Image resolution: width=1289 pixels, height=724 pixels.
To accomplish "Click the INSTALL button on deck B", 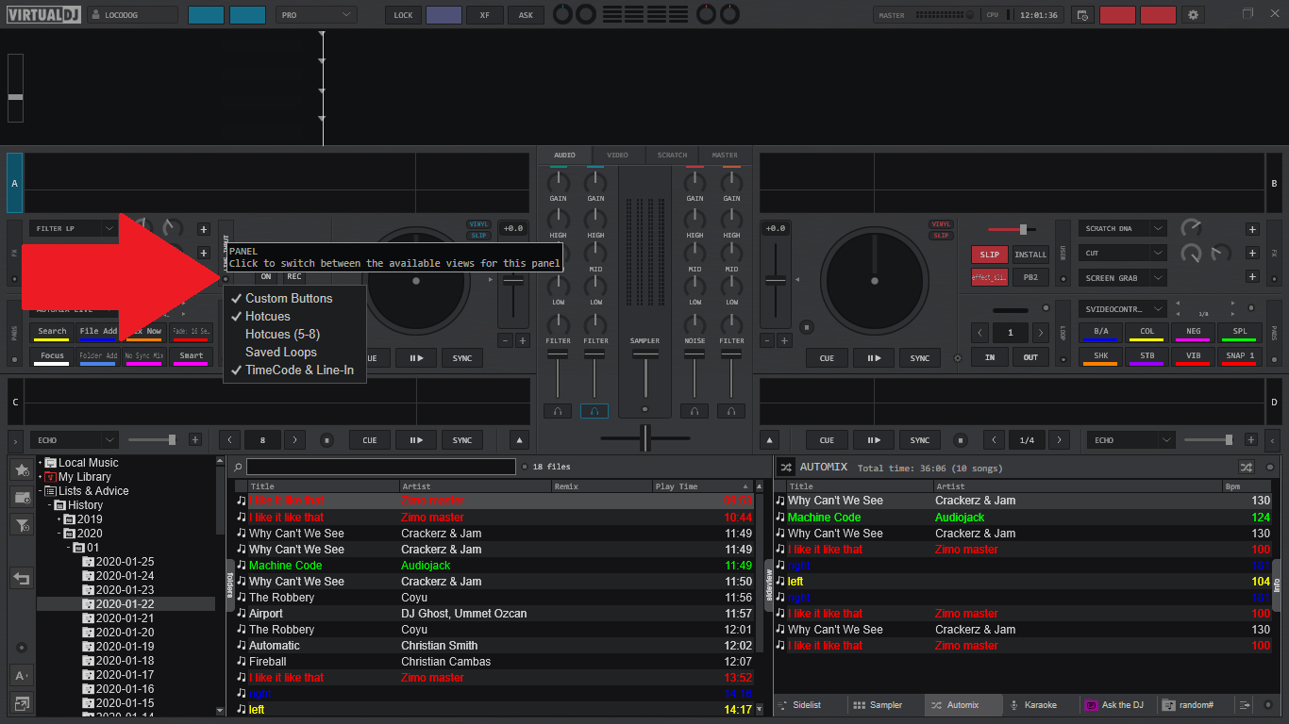I will [1030, 255].
